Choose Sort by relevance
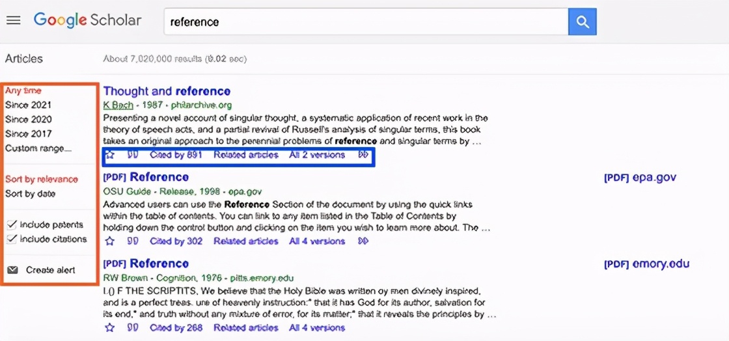Image resolution: width=729 pixels, height=341 pixels. click(x=42, y=180)
